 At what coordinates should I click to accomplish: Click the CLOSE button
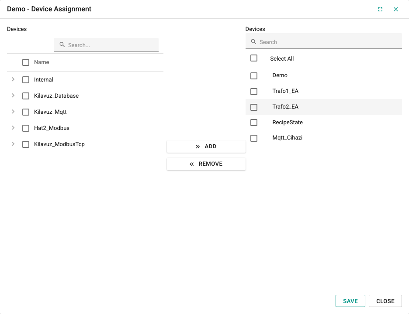pos(385,301)
